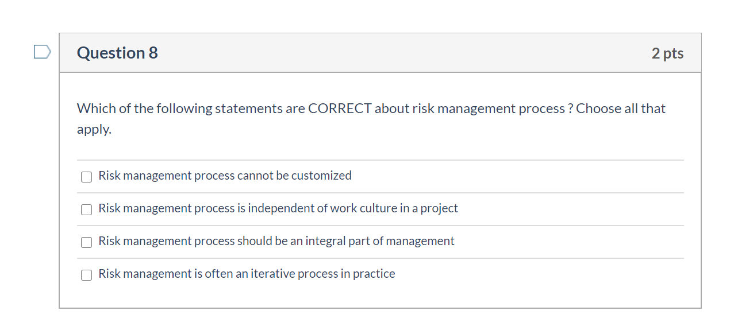Click the answer text 'Risk management process cannot be customized'

[225, 176]
